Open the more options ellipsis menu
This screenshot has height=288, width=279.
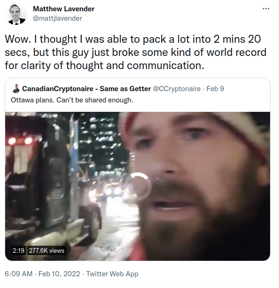tap(266, 8)
